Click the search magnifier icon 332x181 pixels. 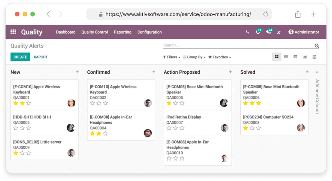(x=317, y=46)
